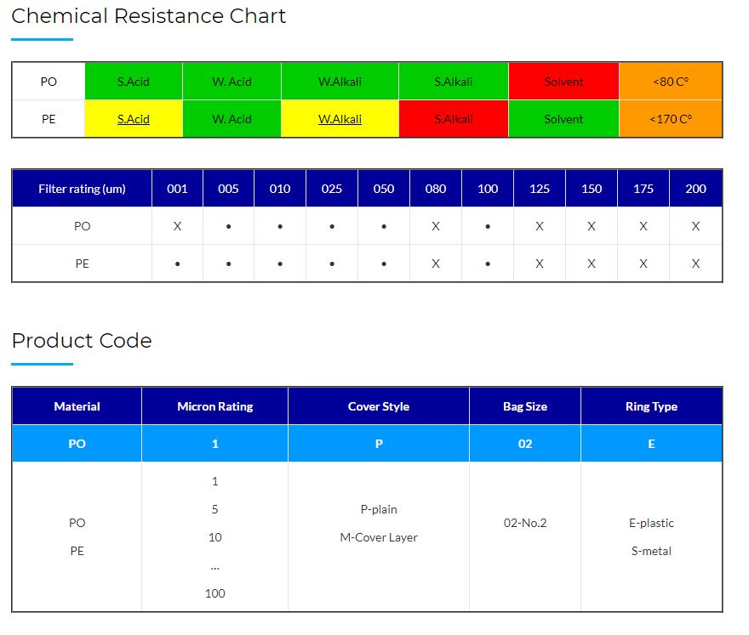Click the E code in light blue row
Viewport: 749px width, 635px height.
tap(651, 444)
